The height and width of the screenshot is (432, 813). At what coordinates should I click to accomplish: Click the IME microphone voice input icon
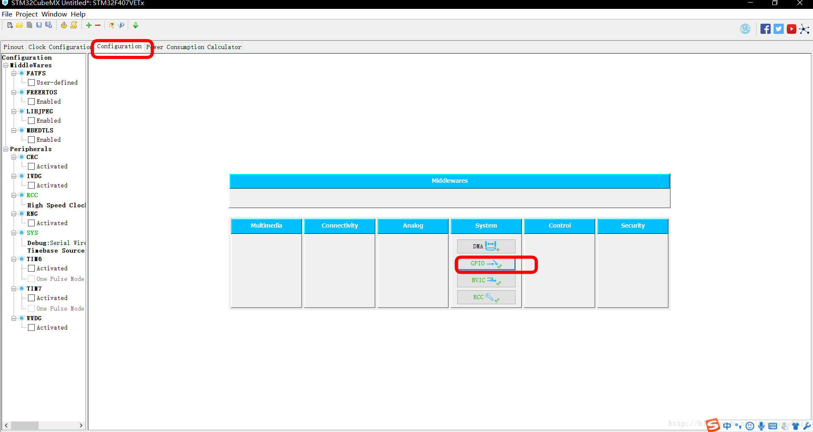(761, 426)
